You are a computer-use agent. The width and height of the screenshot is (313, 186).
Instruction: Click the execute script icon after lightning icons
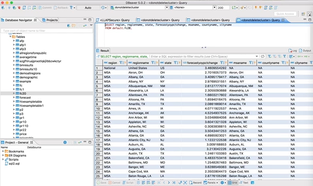(x=266, y=8)
